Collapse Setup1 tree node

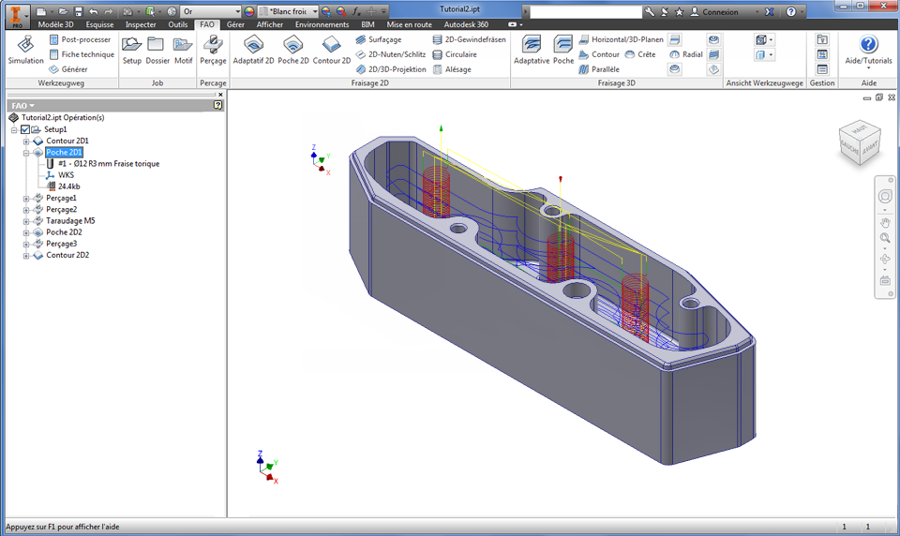(x=14, y=129)
